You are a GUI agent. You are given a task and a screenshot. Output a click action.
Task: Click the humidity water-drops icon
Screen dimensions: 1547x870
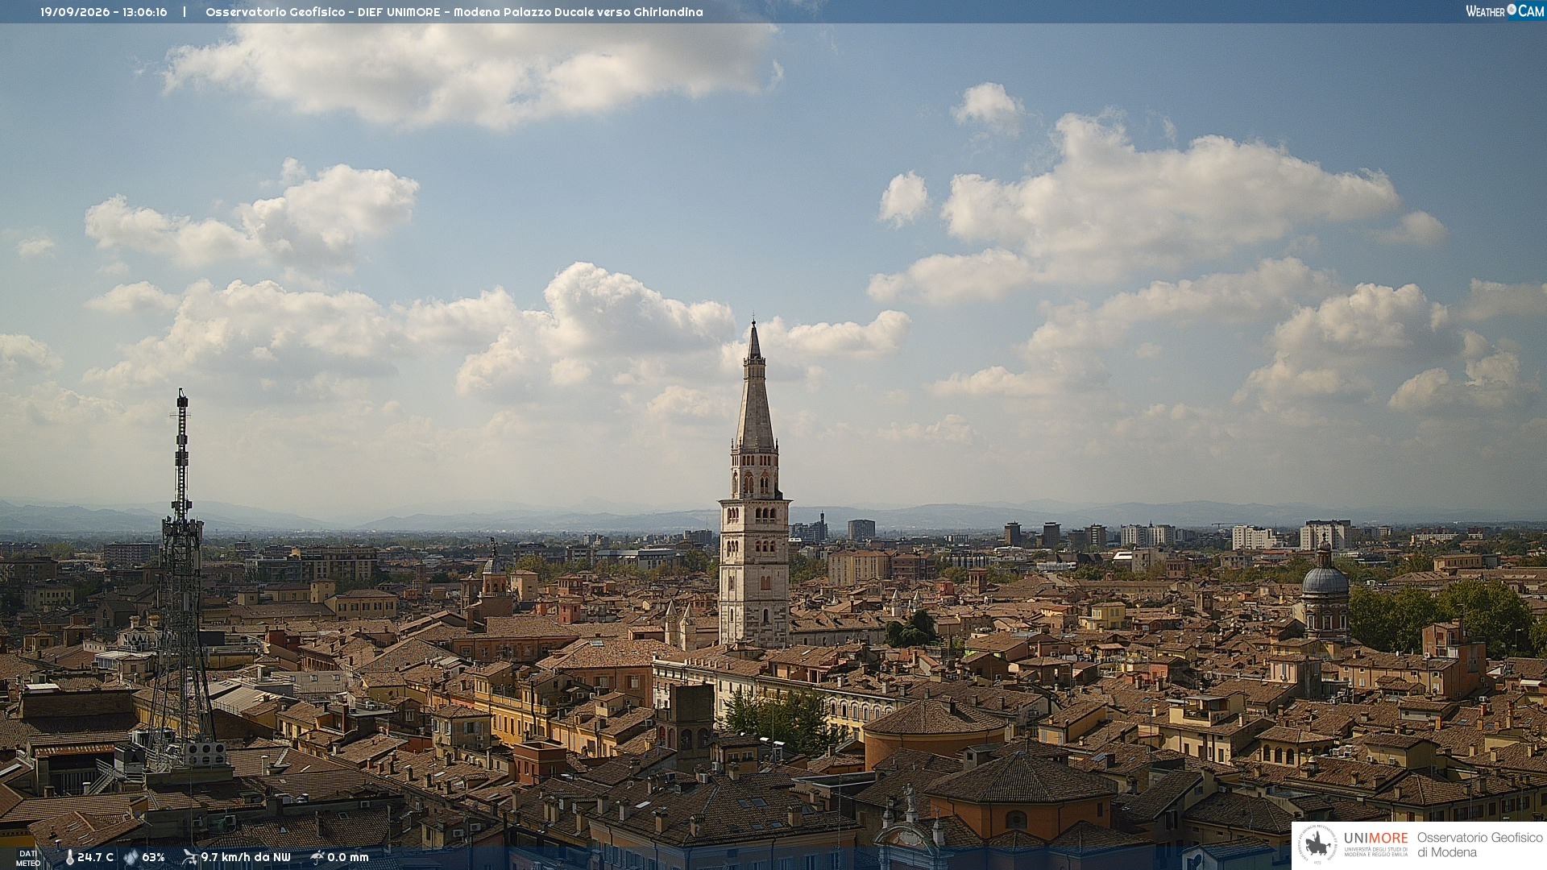pos(131,858)
